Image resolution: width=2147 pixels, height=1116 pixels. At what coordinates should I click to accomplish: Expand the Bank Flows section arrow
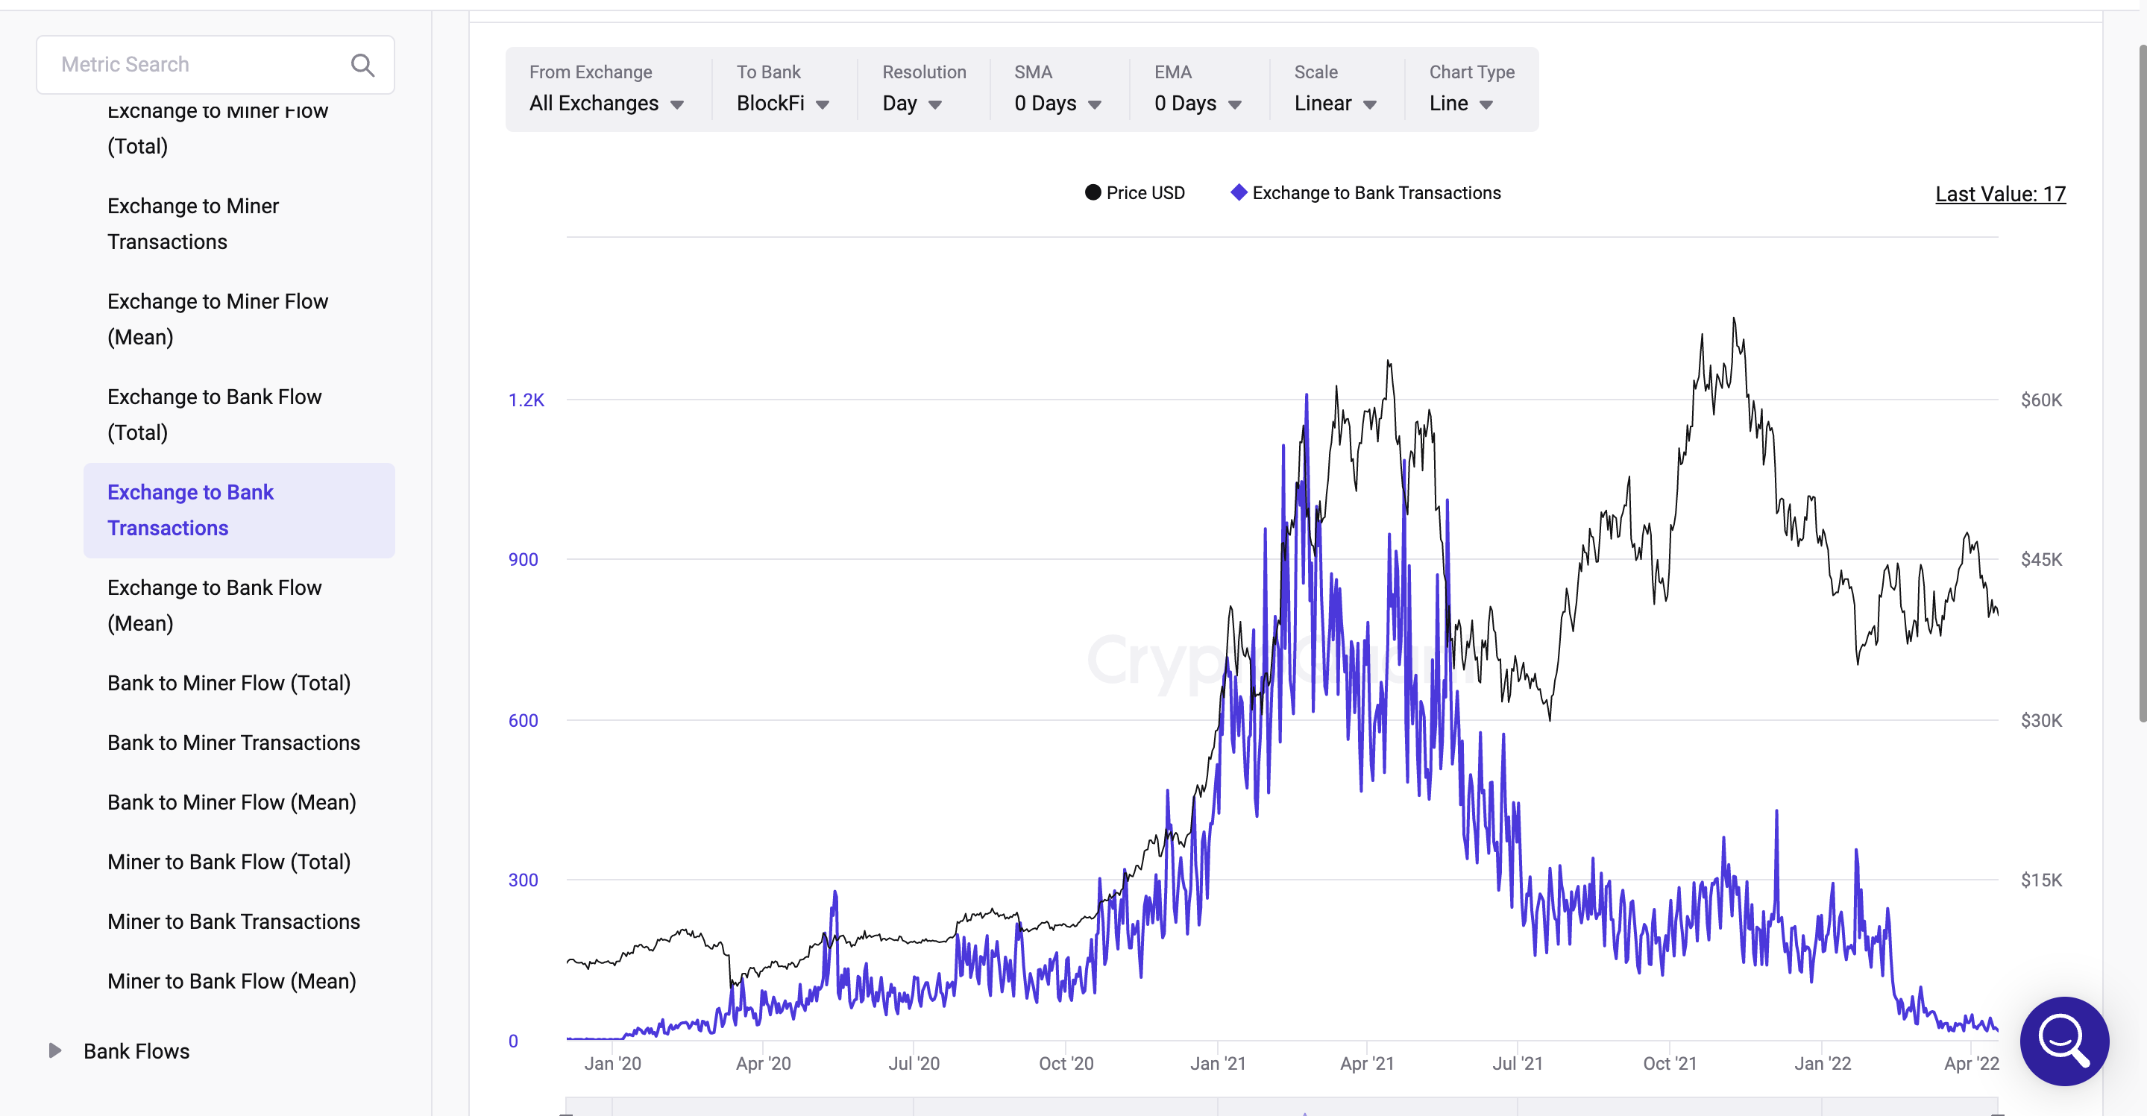[55, 1050]
